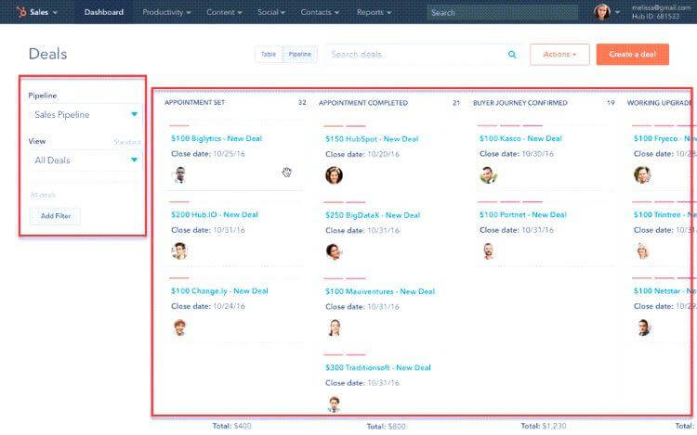697x435 pixels.
Task: Click the Buyer Journey Confirmed column header
Action: pos(520,103)
